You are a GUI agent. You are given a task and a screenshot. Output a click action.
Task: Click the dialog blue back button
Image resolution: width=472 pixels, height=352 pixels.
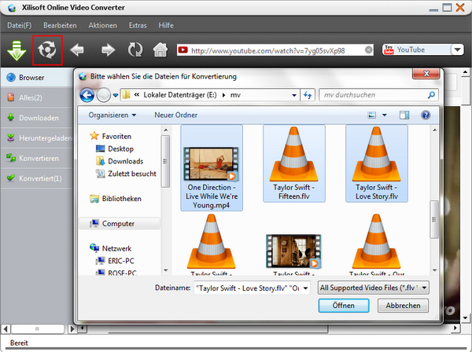[87, 95]
